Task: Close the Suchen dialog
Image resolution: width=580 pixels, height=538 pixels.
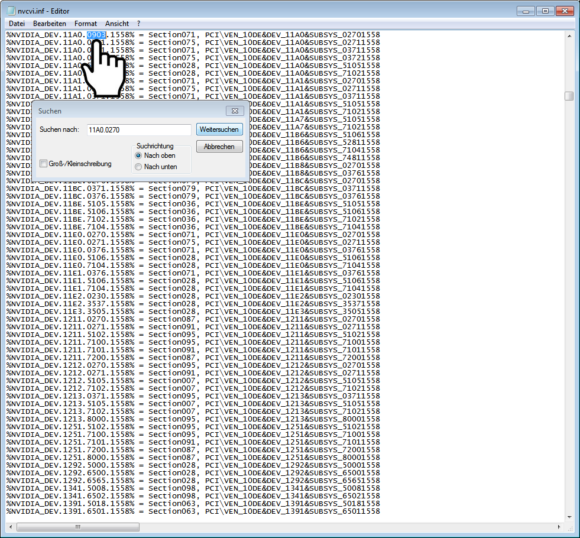Action: pyautogui.click(x=235, y=111)
